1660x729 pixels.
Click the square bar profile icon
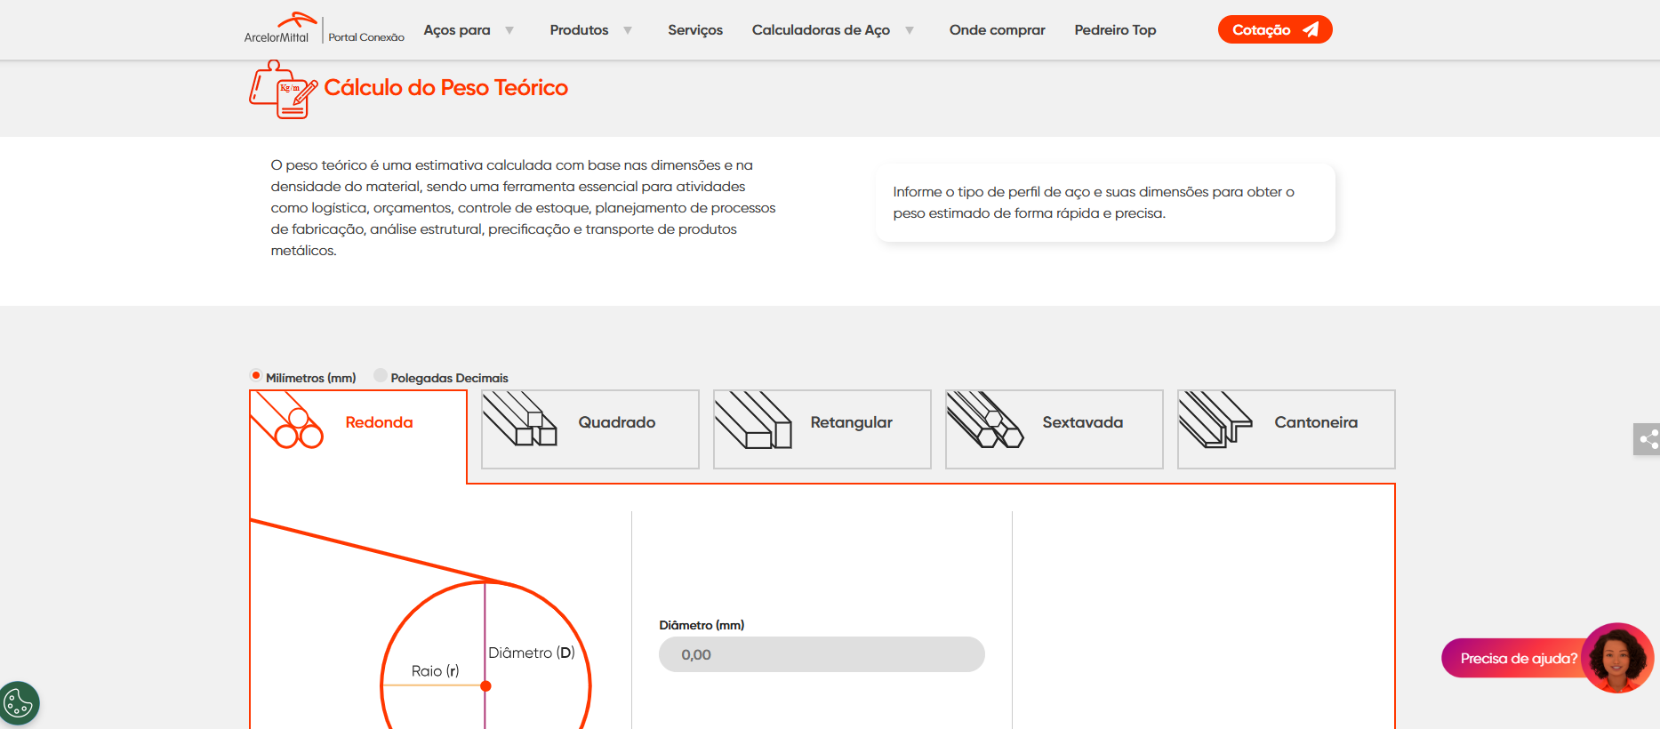[x=520, y=420]
